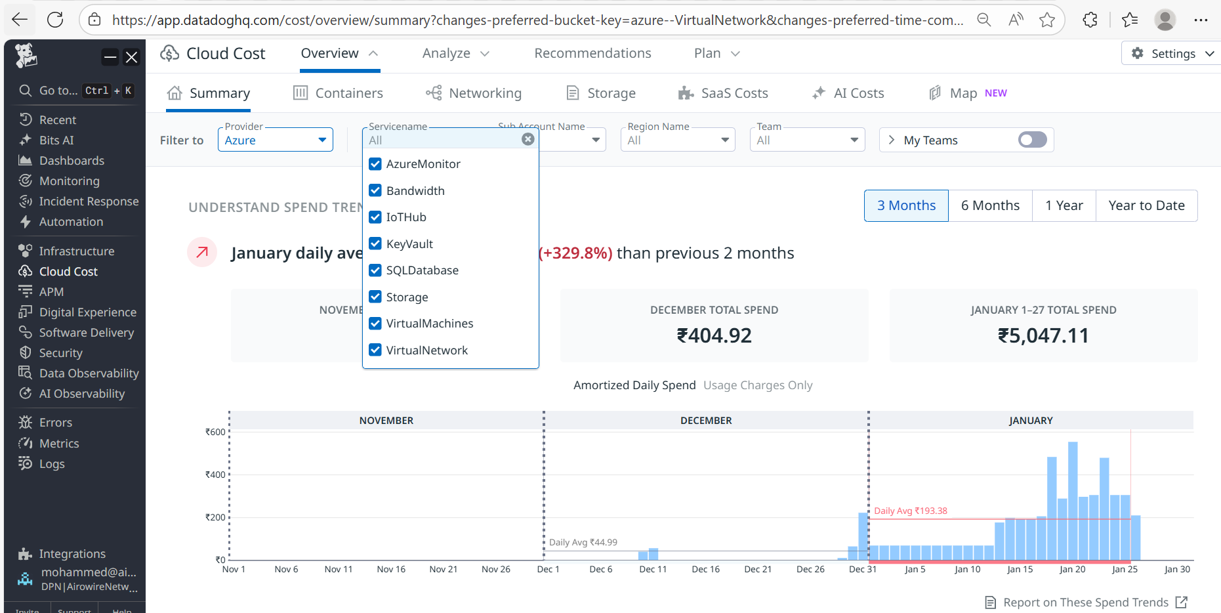
Task: Click the Datadog logo icon in the sidebar
Action: 26,56
